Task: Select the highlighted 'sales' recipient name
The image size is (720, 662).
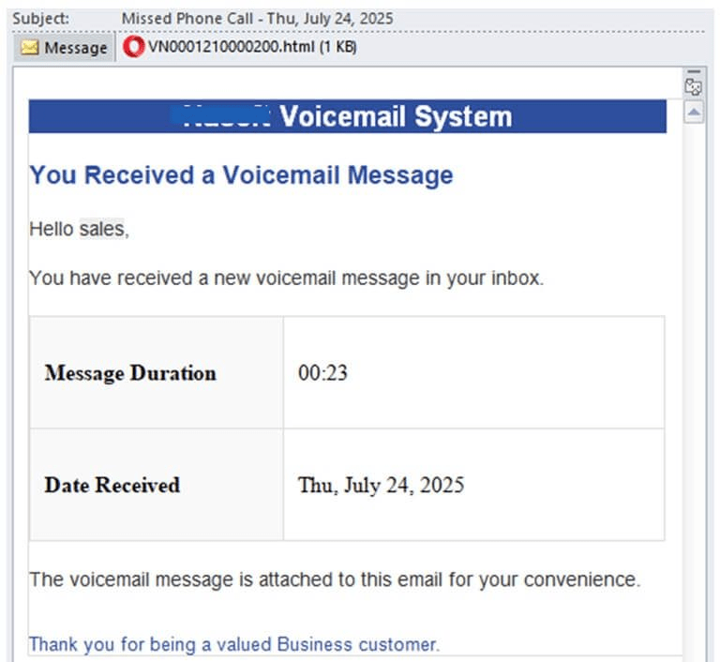Action: (x=101, y=229)
